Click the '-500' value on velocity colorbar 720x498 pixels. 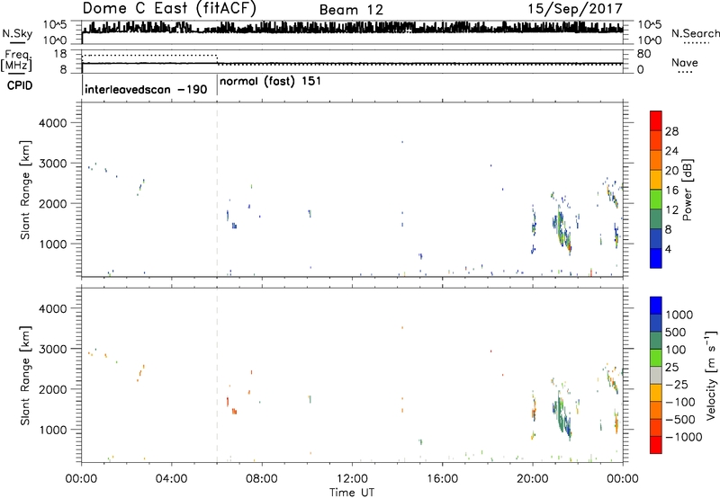pyautogui.click(x=680, y=420)
